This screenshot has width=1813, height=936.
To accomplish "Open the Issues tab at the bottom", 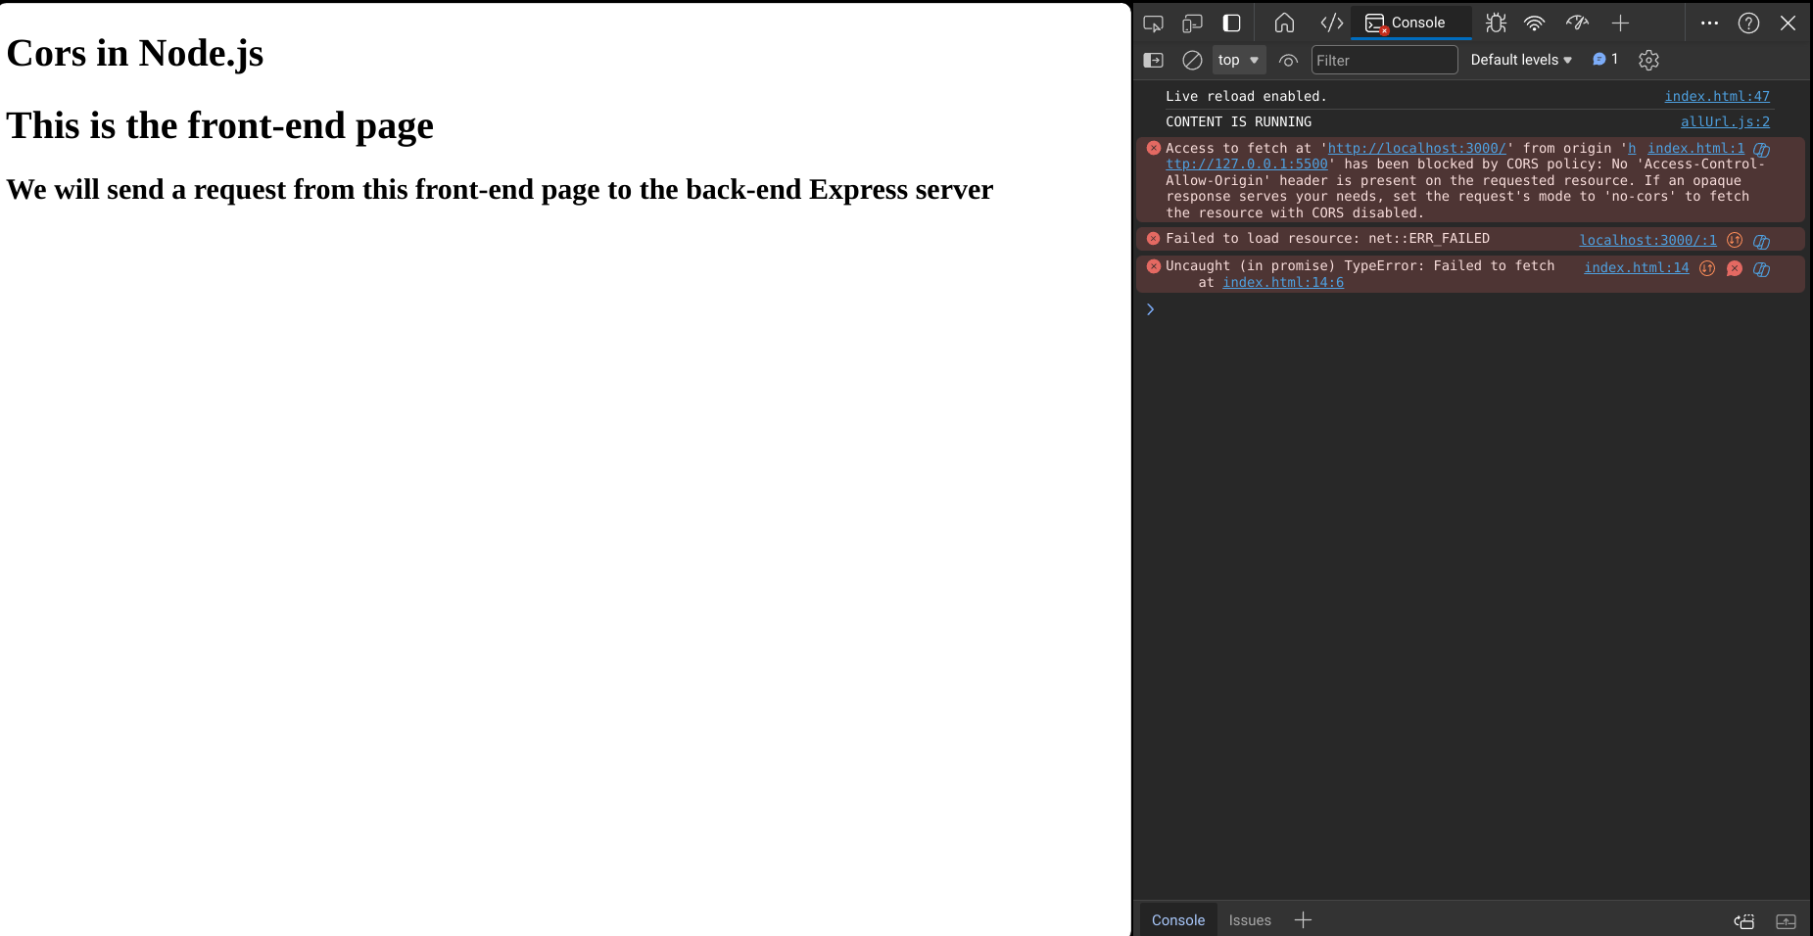I will click(1250, 919).
